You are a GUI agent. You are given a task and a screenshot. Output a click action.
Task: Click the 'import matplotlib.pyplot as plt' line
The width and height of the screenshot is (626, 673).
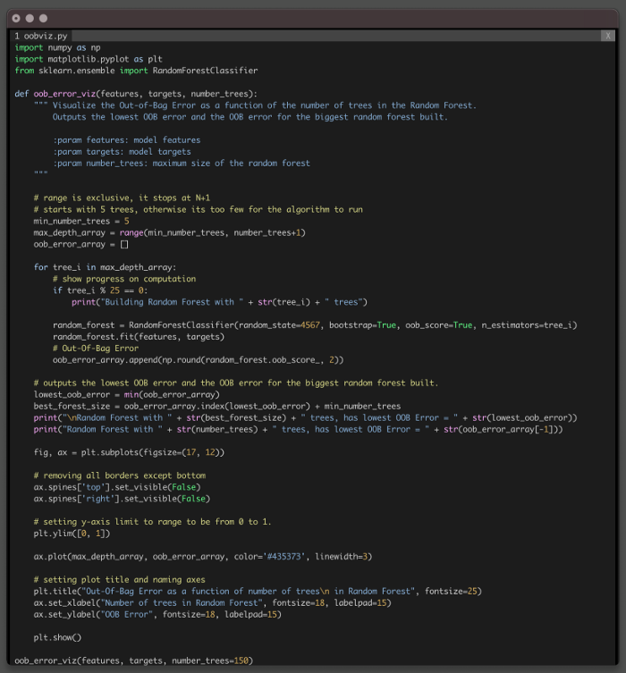coord(89,59)
